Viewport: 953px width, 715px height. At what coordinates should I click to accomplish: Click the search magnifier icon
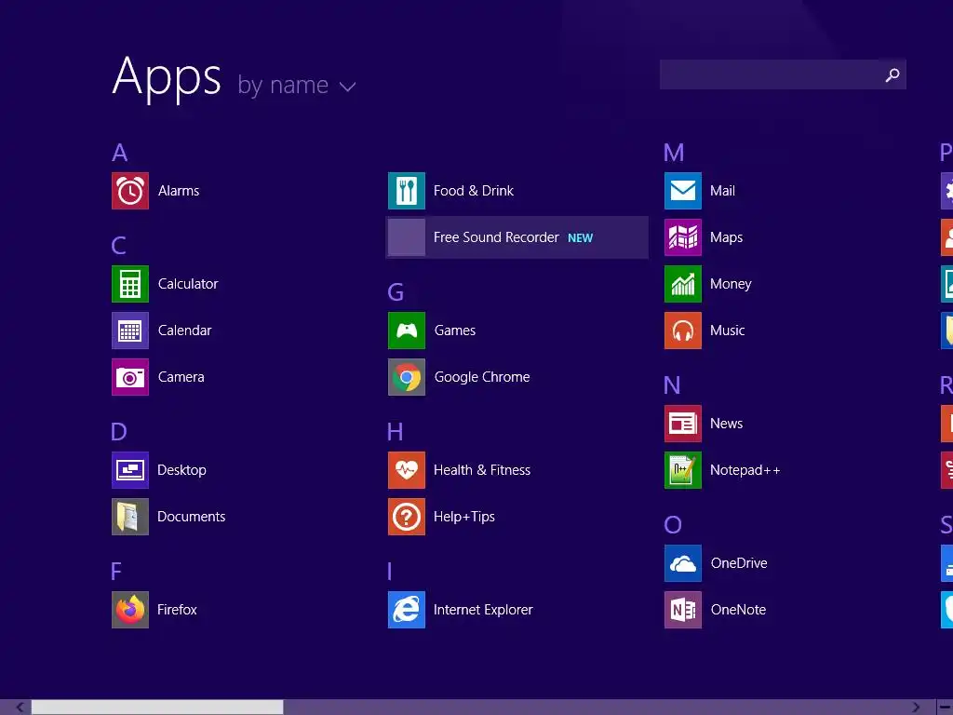(893, 74)
